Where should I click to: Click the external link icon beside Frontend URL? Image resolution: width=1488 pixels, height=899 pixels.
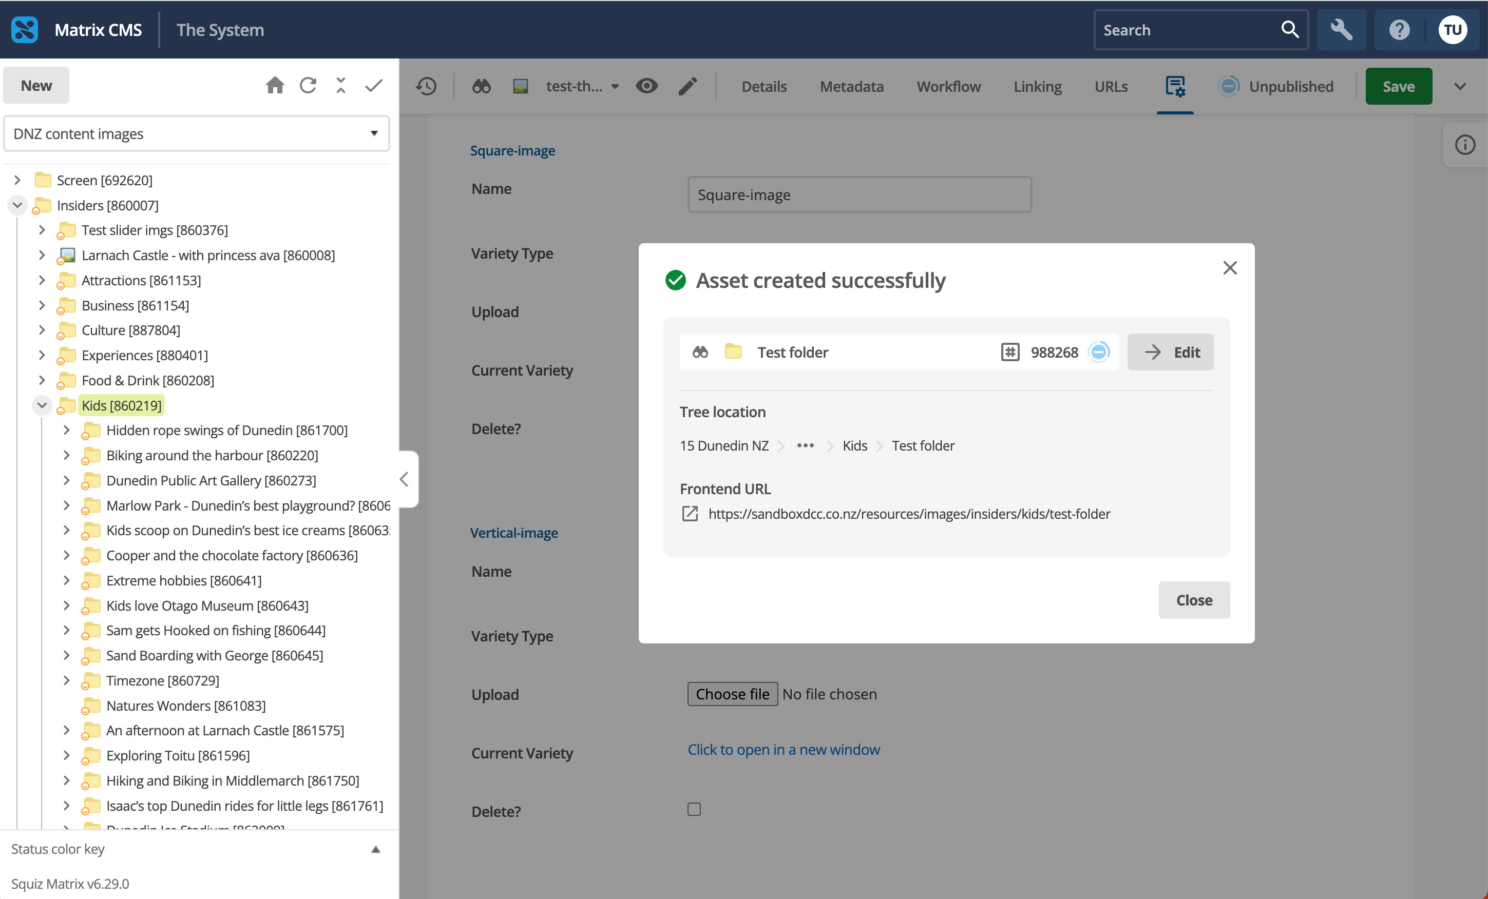pyautogui.click(x=690, y=514)
